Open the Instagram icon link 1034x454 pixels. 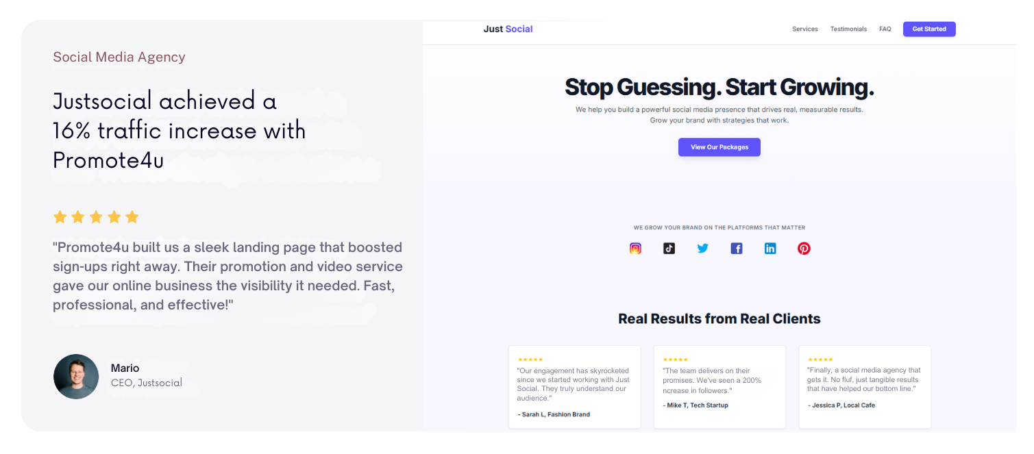pyautogui.click(x=635, y=249)
